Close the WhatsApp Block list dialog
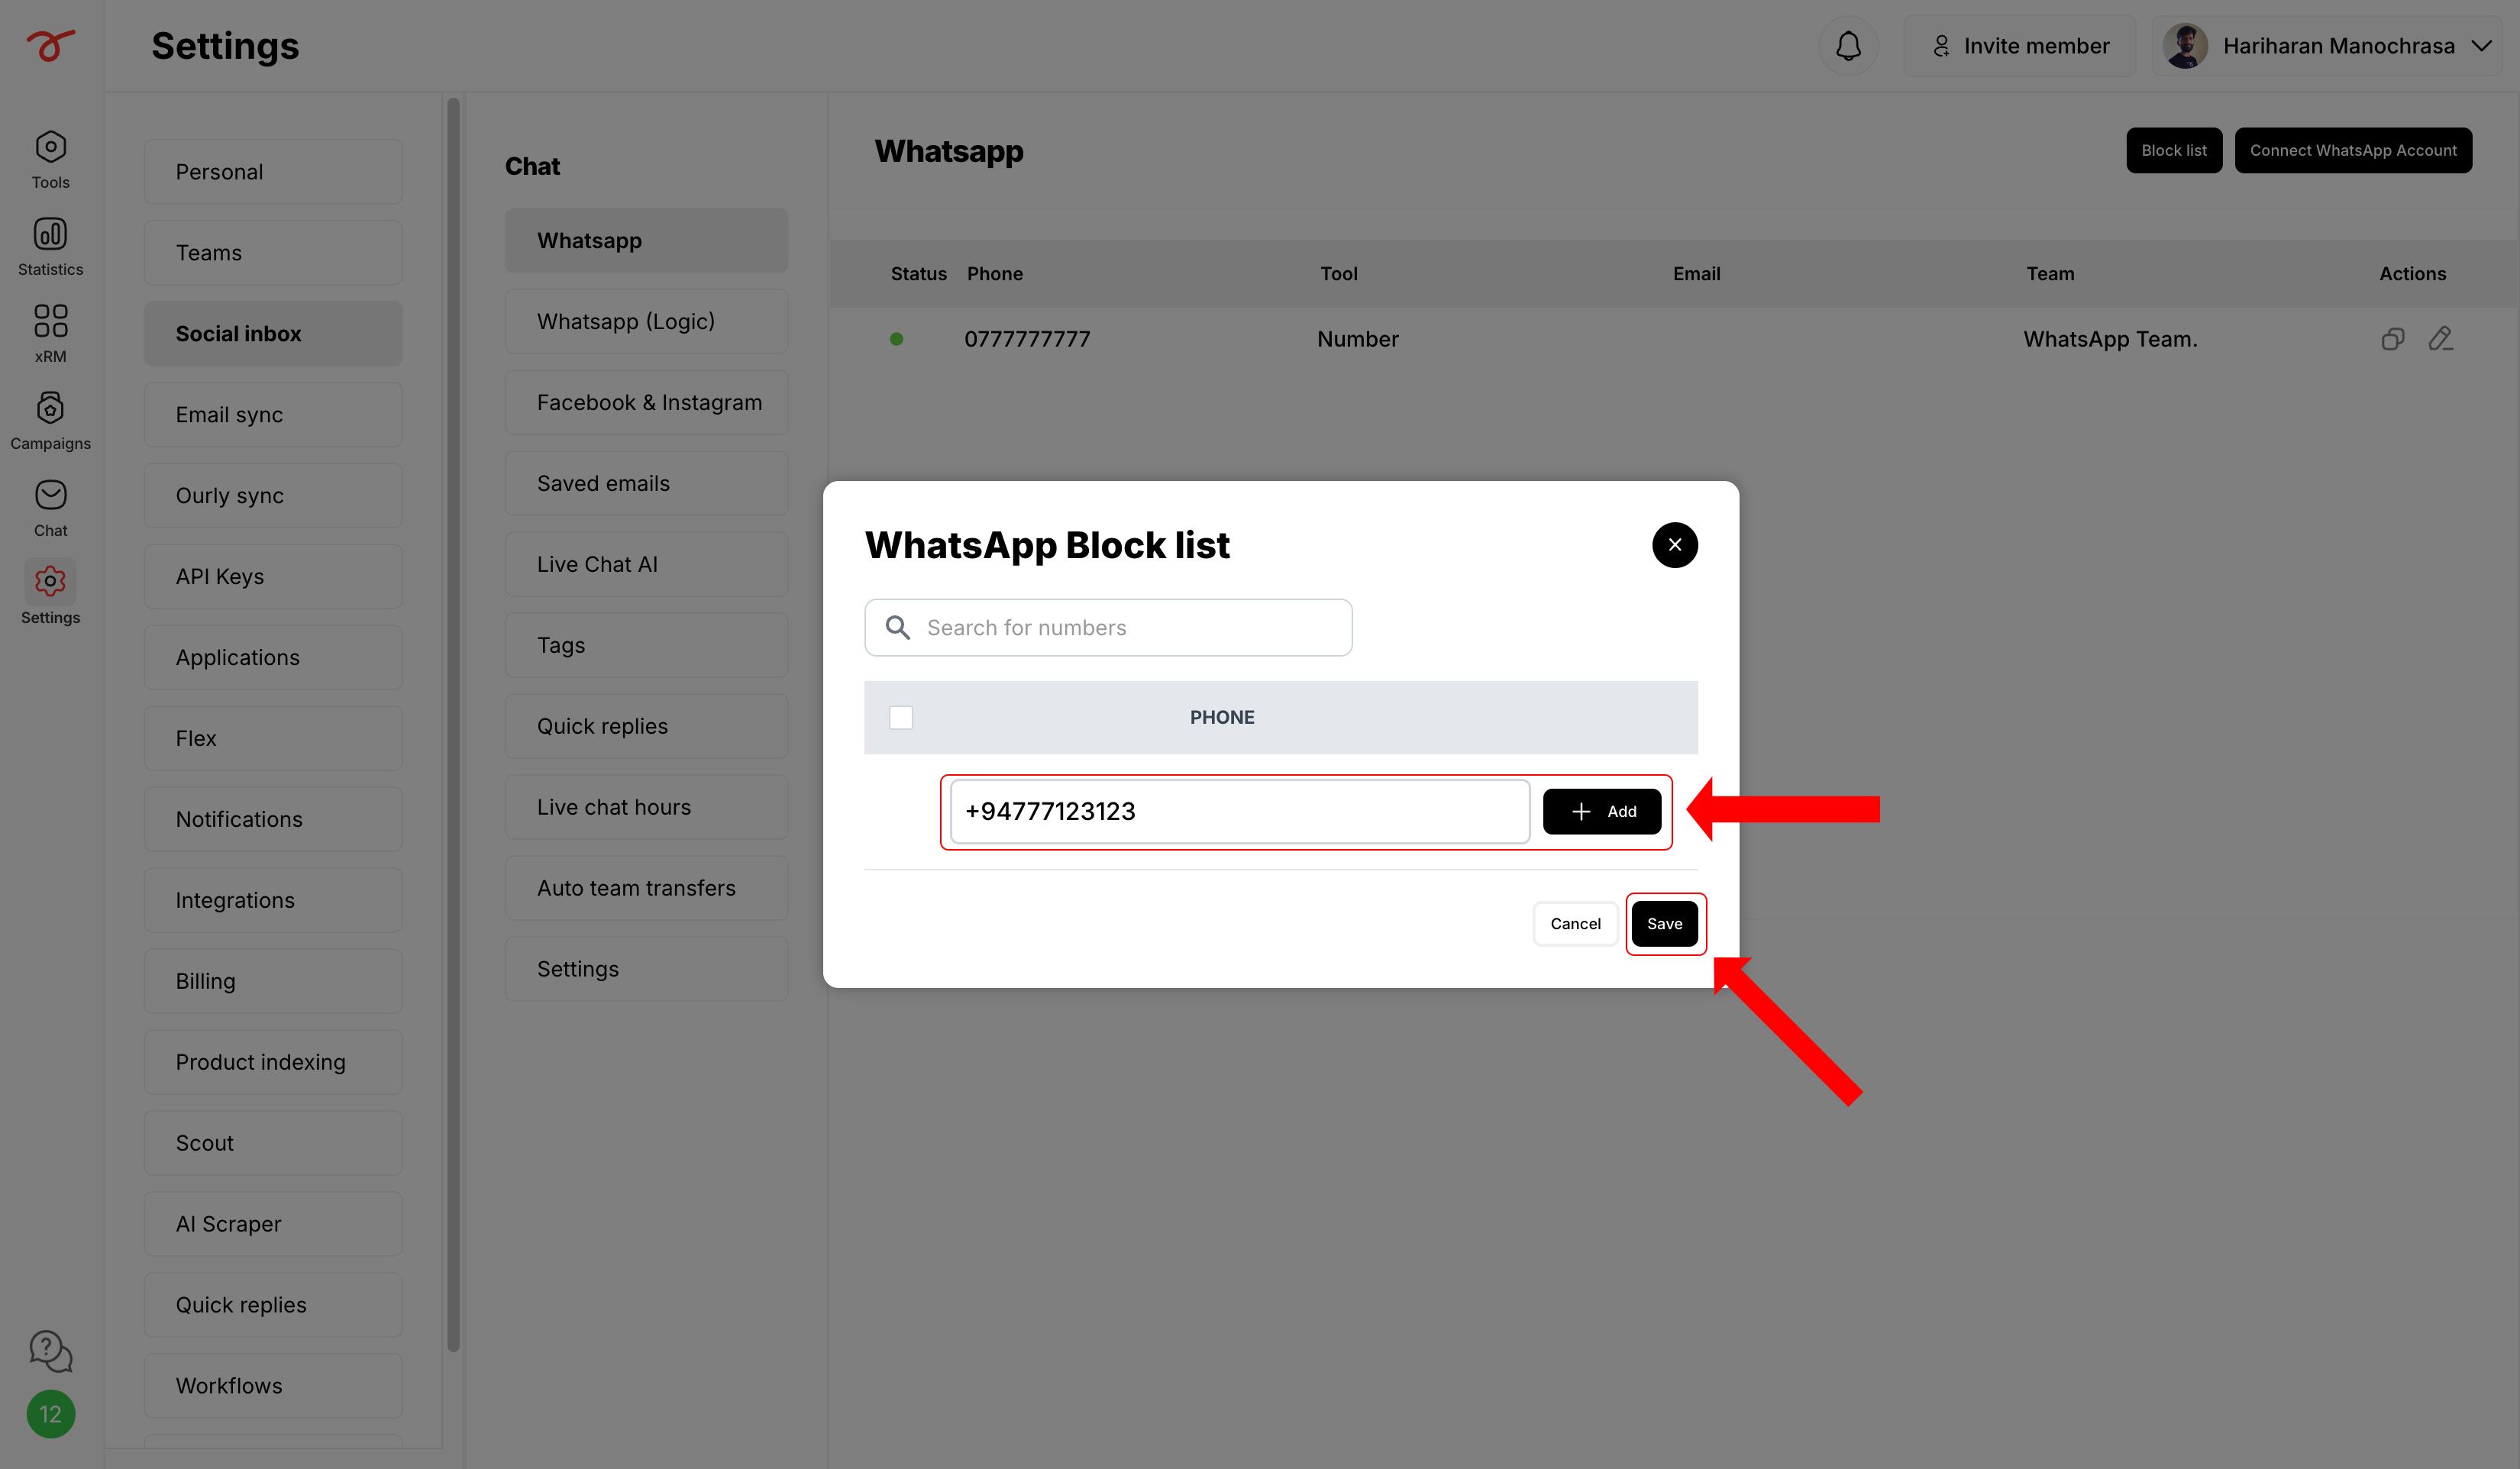The height and width of the screenshot is (1469, 2520). click(1675, 545)
